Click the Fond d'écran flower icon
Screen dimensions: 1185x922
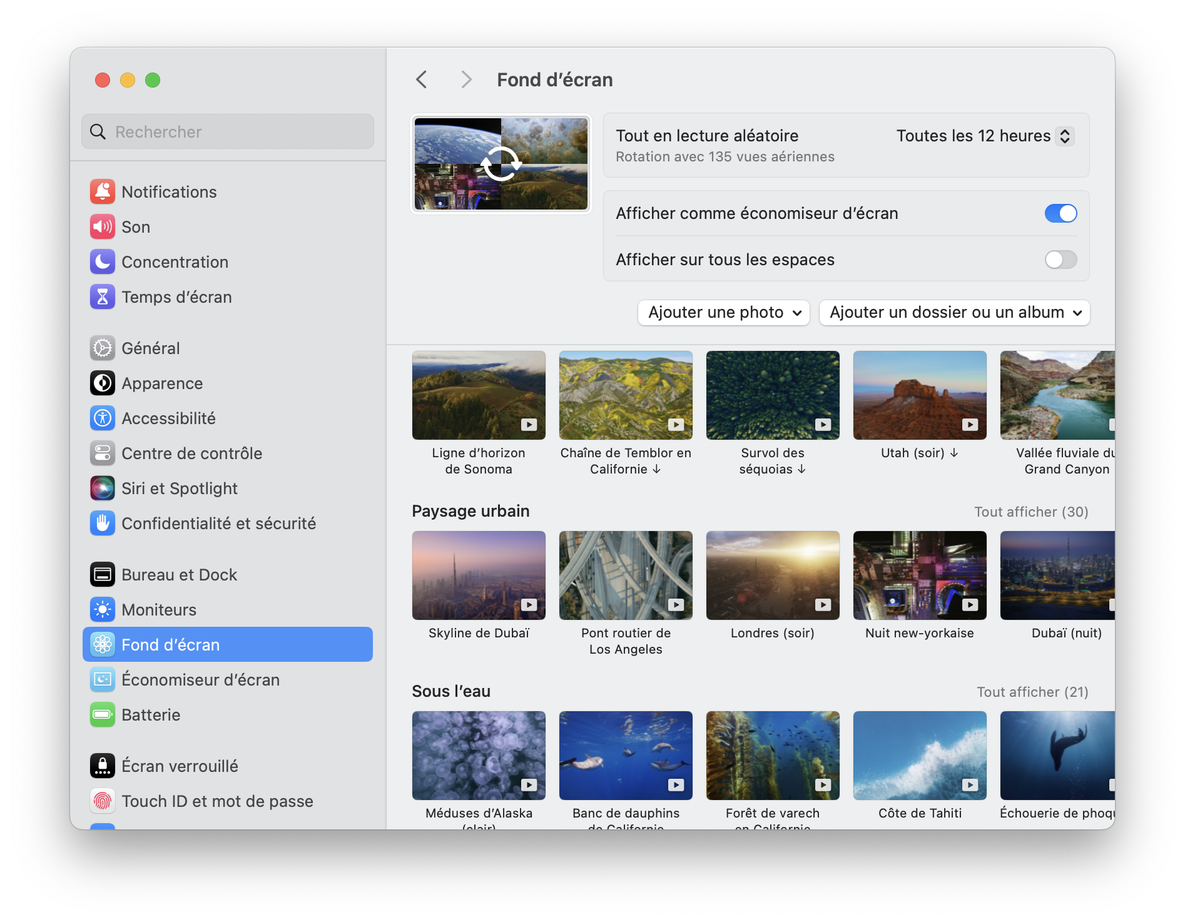[103, 645]
